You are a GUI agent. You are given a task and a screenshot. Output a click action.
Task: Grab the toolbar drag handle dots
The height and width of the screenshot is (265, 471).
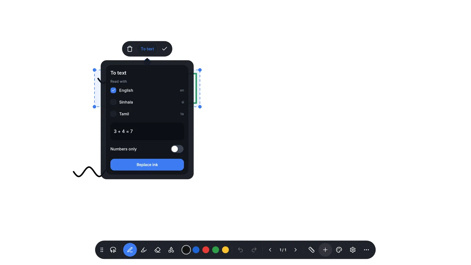click(102, 250)
